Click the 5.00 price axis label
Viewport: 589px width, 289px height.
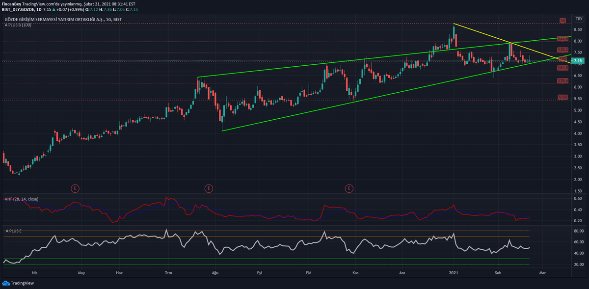[577, 110]
